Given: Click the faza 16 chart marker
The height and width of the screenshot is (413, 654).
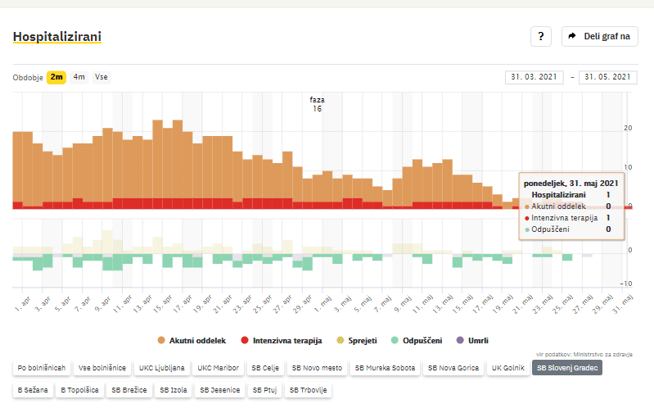Looking at the screenshot, I should [316, 104].
